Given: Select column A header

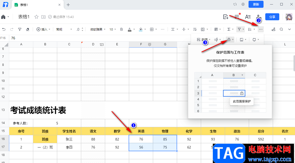Looking at the screenshot, I should 21,44.
